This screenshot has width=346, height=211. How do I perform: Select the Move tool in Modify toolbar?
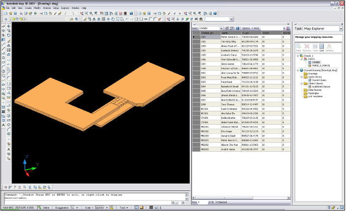pyautogui.click(x=108, y=19)
